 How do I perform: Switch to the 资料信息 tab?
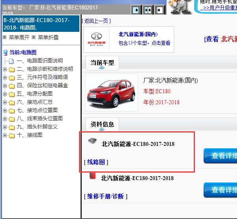102,125
